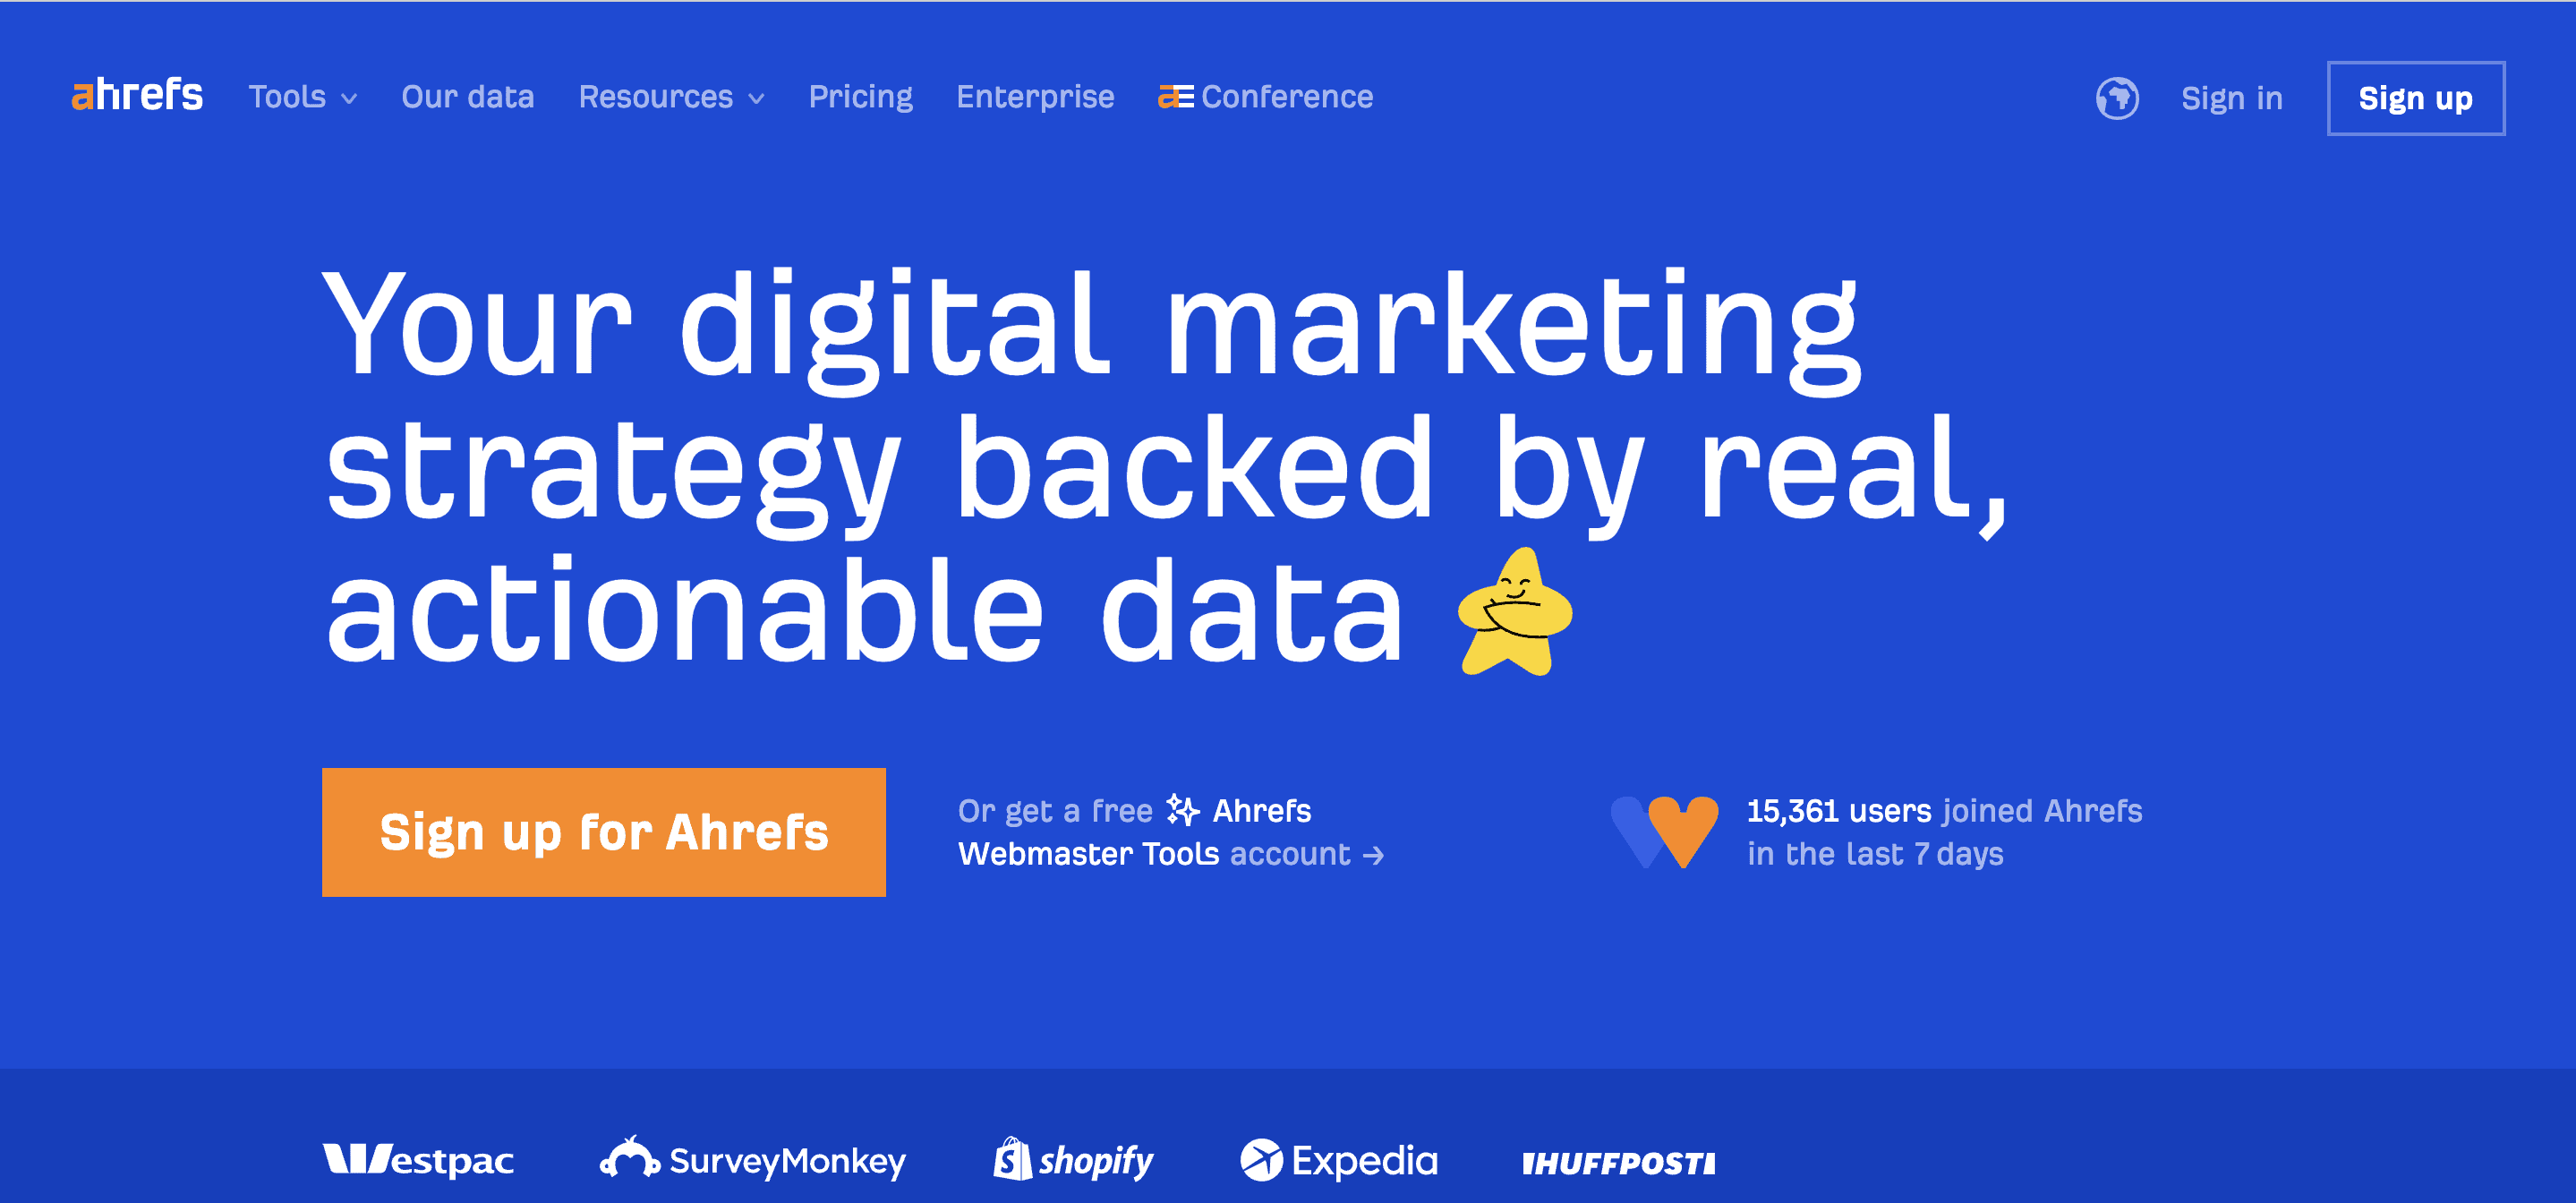Click the Pricing menu item
2576x1203 pixels.
click(861, 97)
